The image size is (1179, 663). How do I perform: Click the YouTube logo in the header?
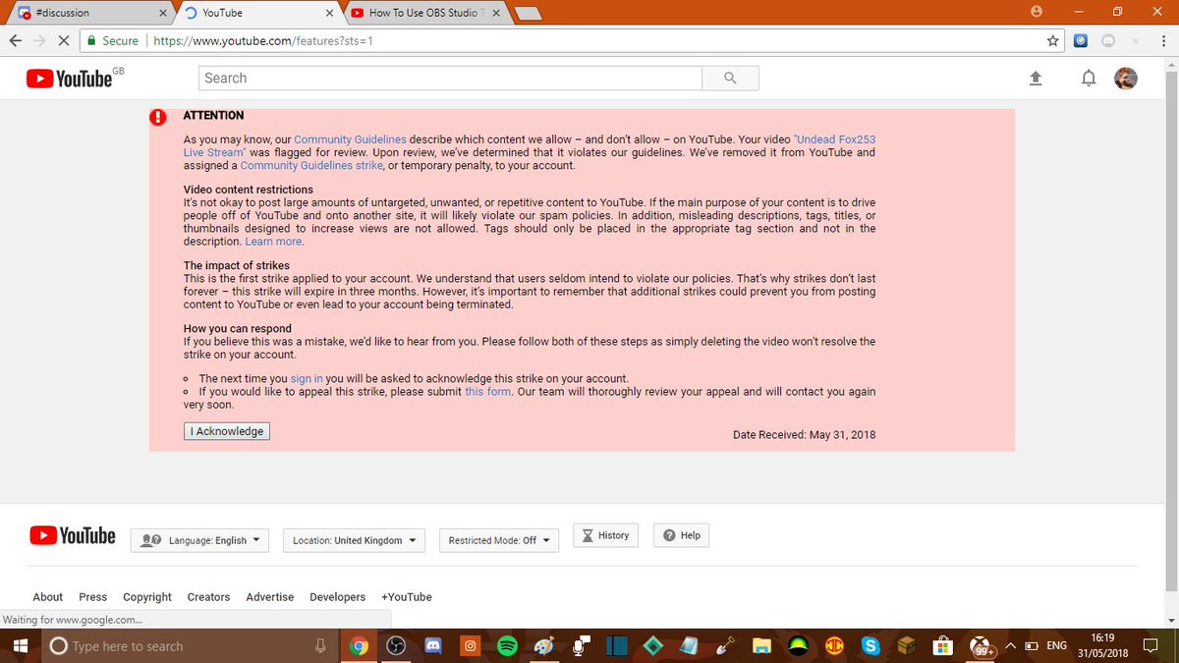click(x=69, y=79)
